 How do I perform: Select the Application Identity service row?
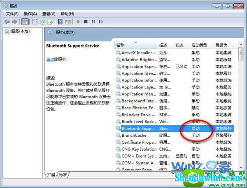point(175,73)
